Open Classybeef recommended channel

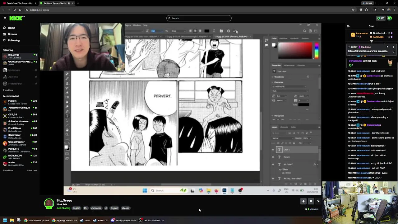20,136
